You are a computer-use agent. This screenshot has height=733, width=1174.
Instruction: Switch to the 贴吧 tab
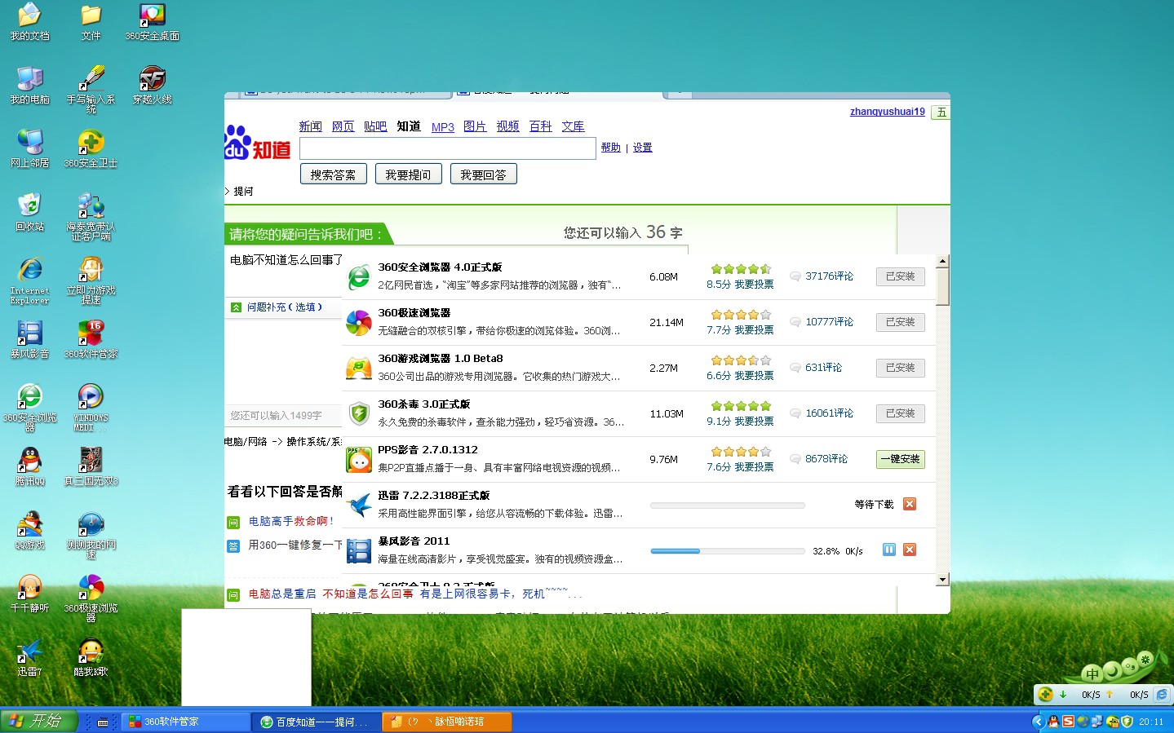pos(375,126)
